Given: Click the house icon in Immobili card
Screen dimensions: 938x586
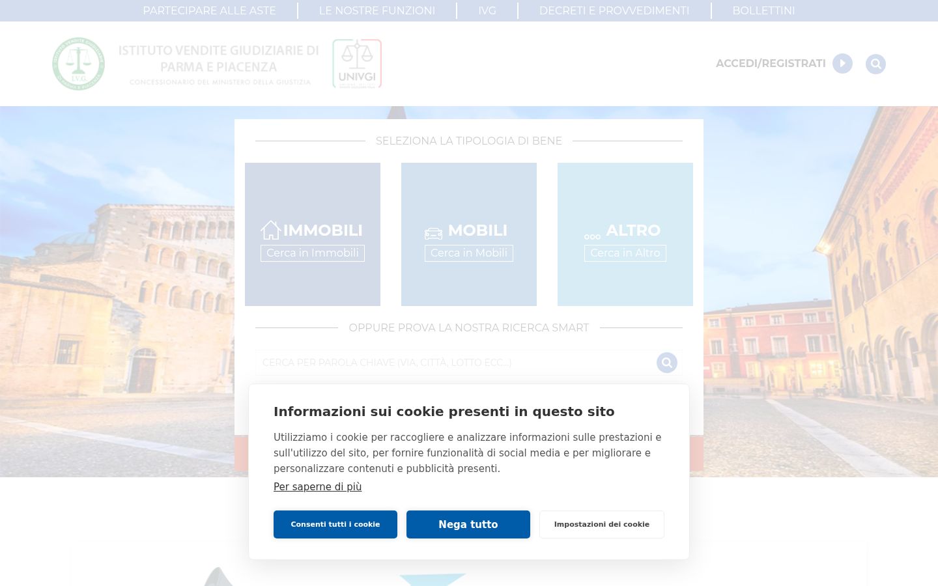Looking at the screenshot, I should (x=270, y=230).
